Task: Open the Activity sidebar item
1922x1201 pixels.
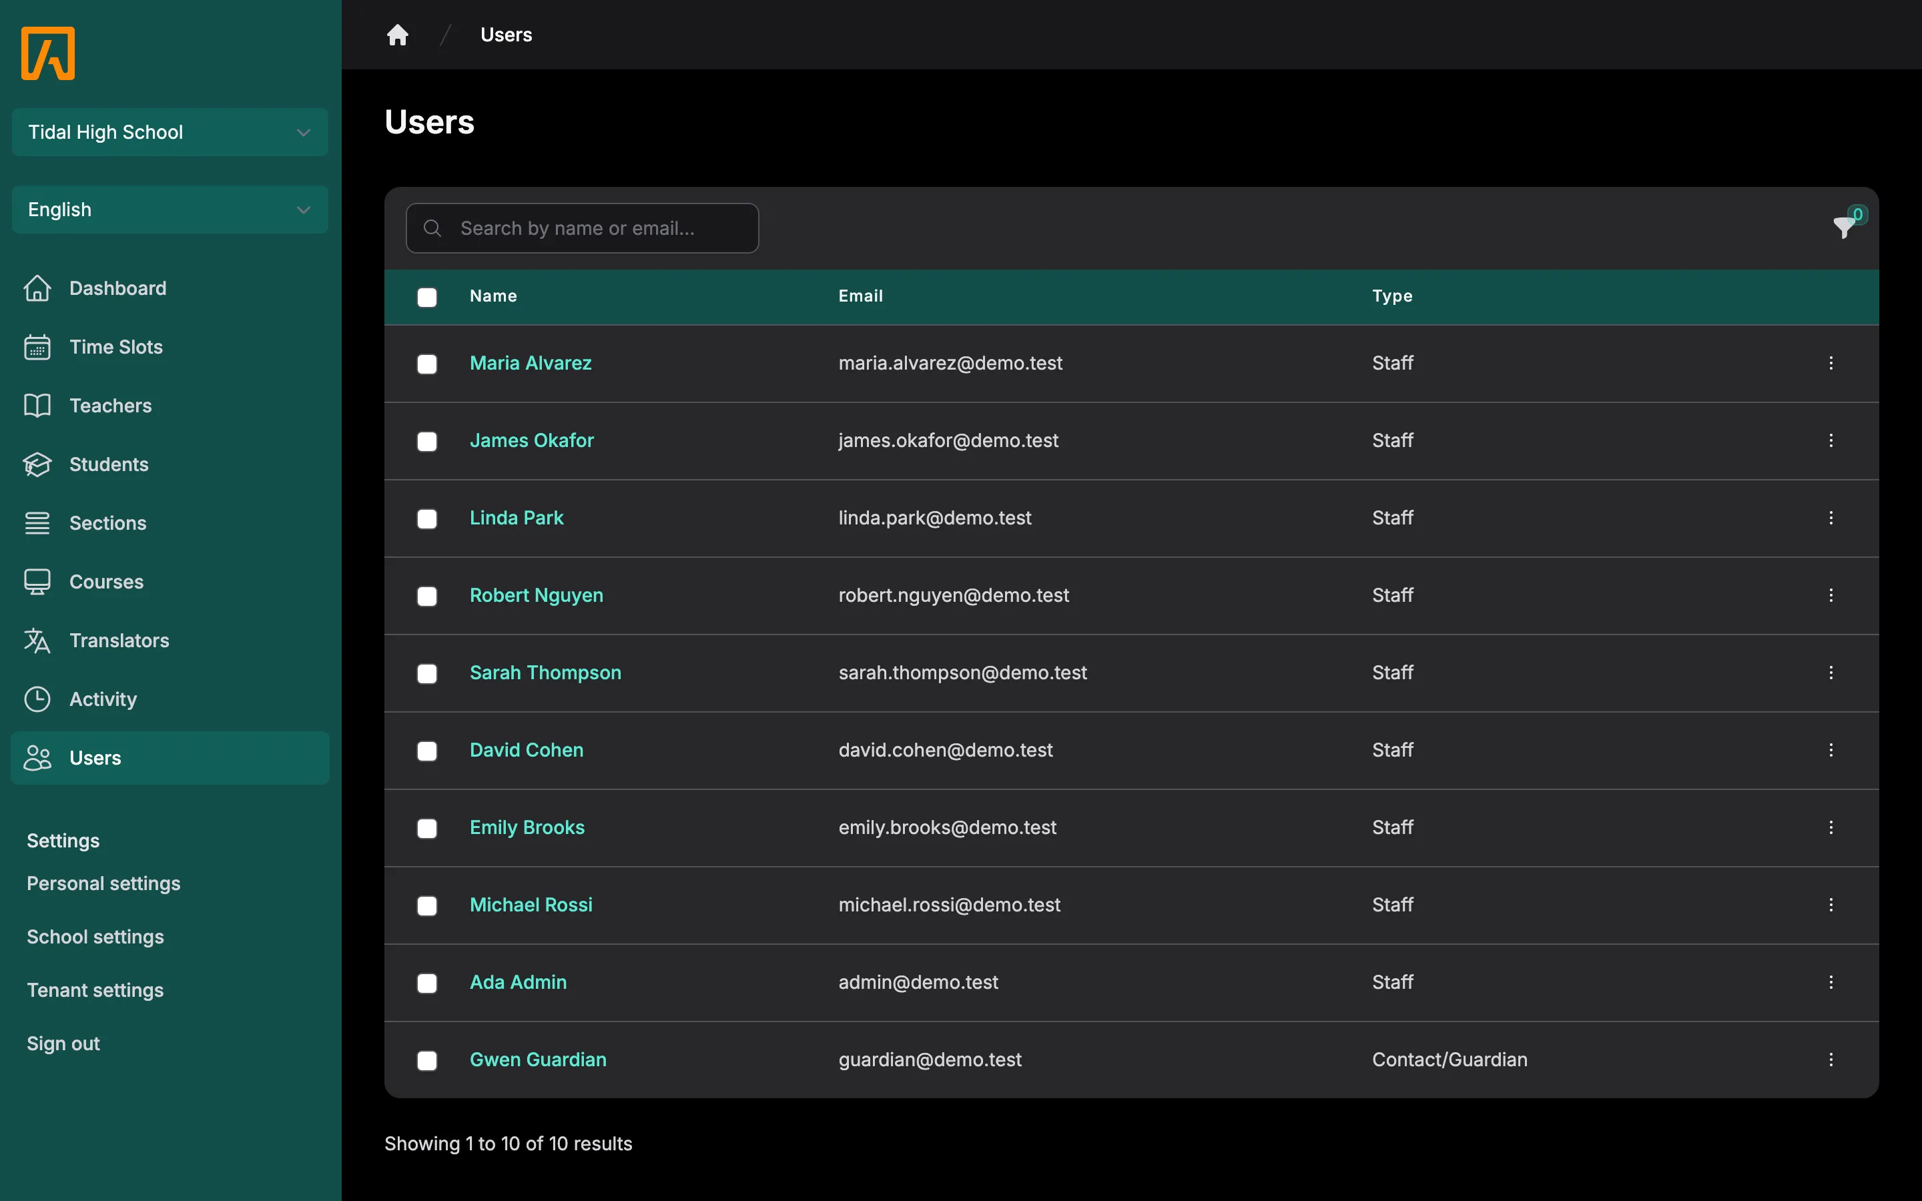Action: [x=170, y=700]
